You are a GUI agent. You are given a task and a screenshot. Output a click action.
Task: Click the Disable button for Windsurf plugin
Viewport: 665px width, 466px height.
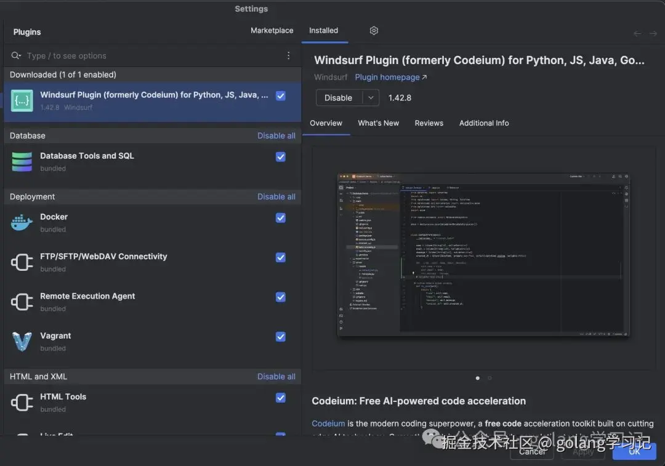[x=339, y=98]
